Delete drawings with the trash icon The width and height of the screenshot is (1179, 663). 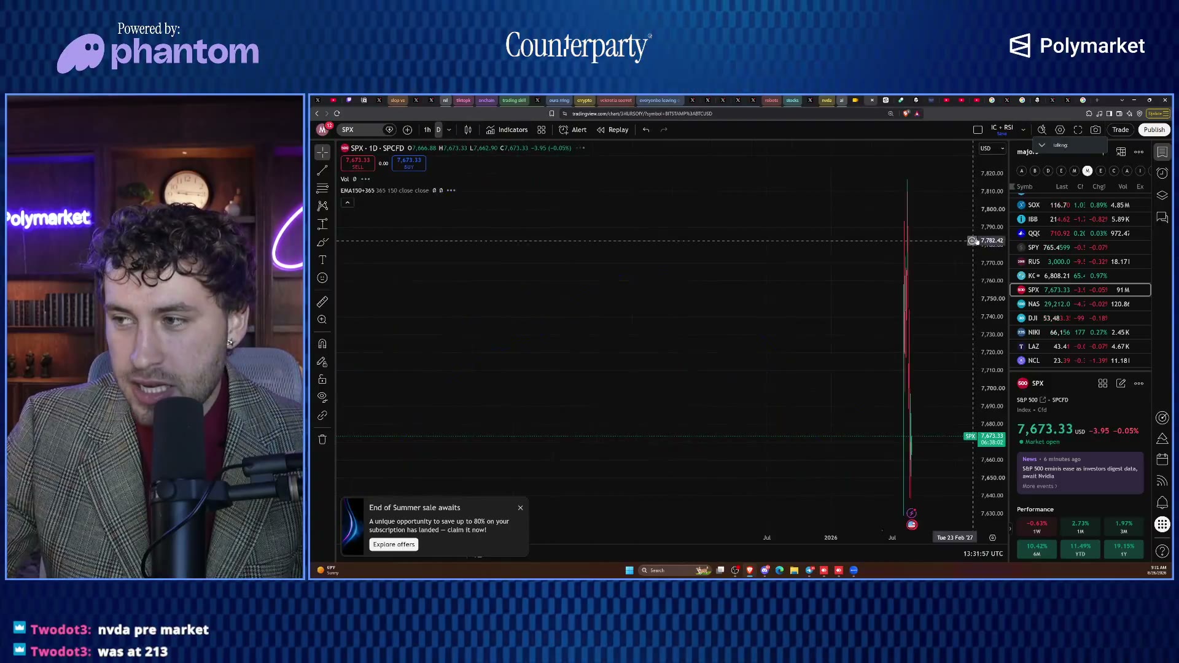click(x=322, y=439)
